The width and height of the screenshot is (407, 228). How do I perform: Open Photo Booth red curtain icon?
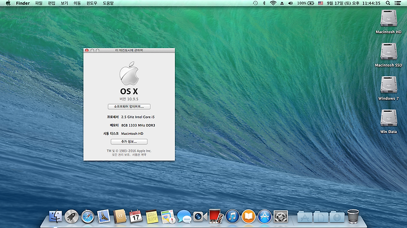click(216, 216)
